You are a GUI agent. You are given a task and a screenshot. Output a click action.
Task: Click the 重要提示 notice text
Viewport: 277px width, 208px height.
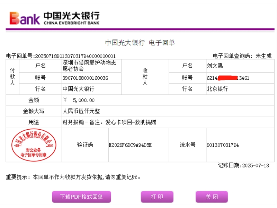coord(73,177)
